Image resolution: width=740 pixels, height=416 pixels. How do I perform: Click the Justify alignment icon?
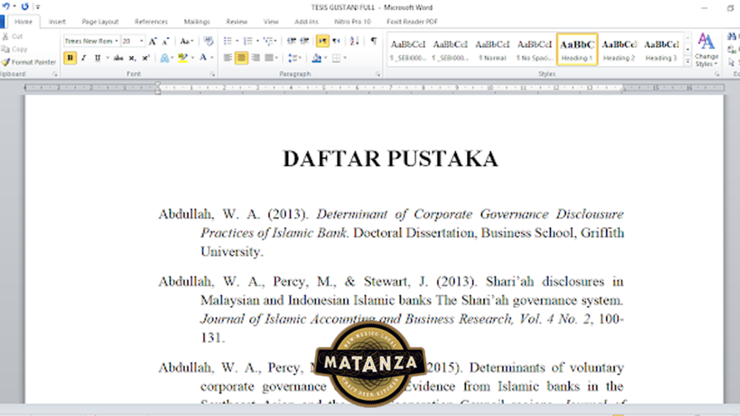268,58
